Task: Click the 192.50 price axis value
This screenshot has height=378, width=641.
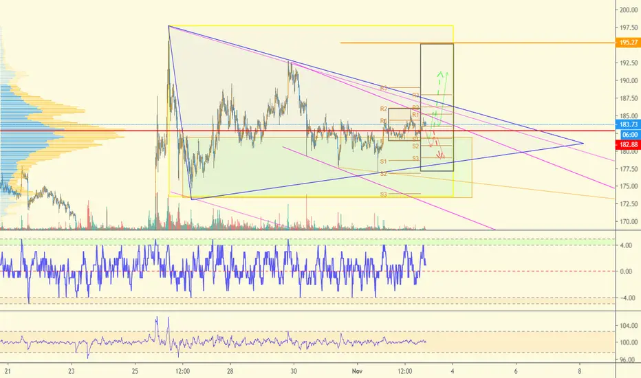Action: pyautogui.click(x=629, y=63)
